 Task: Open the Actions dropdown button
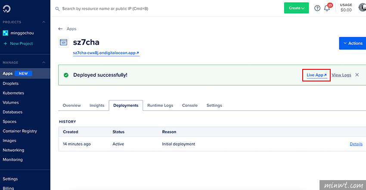coord(353,43)
